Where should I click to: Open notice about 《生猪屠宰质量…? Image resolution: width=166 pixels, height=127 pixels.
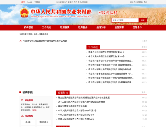tap(111, 82)
